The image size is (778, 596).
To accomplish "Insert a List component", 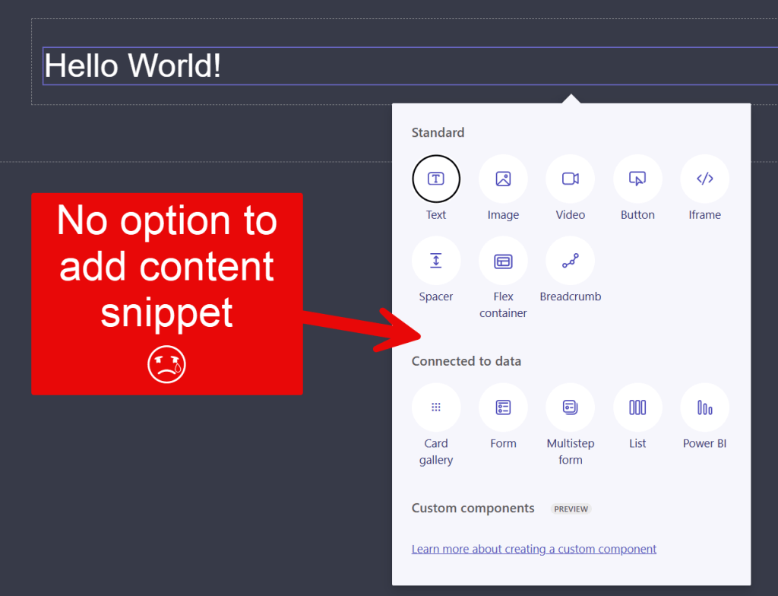I will click(x=637, y=407).
